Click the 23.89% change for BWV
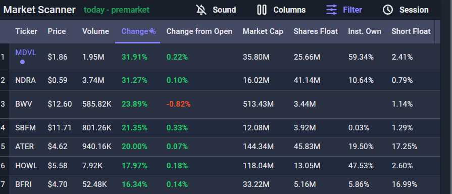The height and width of the screenshot is (194, 452). click(x=134, y=104)
